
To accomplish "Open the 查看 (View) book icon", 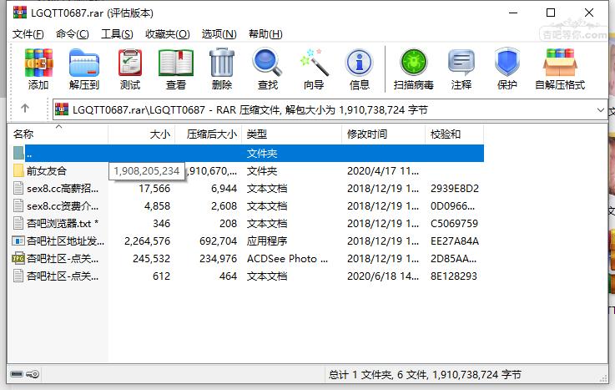I will [176, 63].
